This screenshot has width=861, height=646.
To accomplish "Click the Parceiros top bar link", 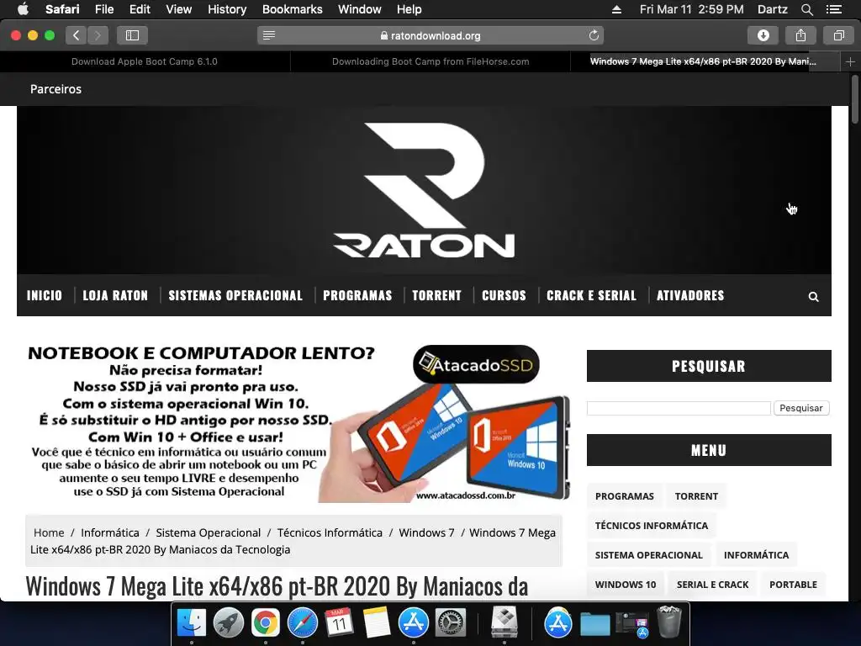I will coord(55,89).
